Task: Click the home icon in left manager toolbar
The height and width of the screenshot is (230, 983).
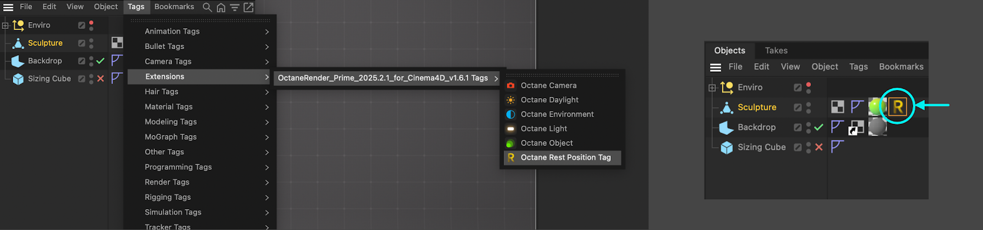Action: coord(221,7)
